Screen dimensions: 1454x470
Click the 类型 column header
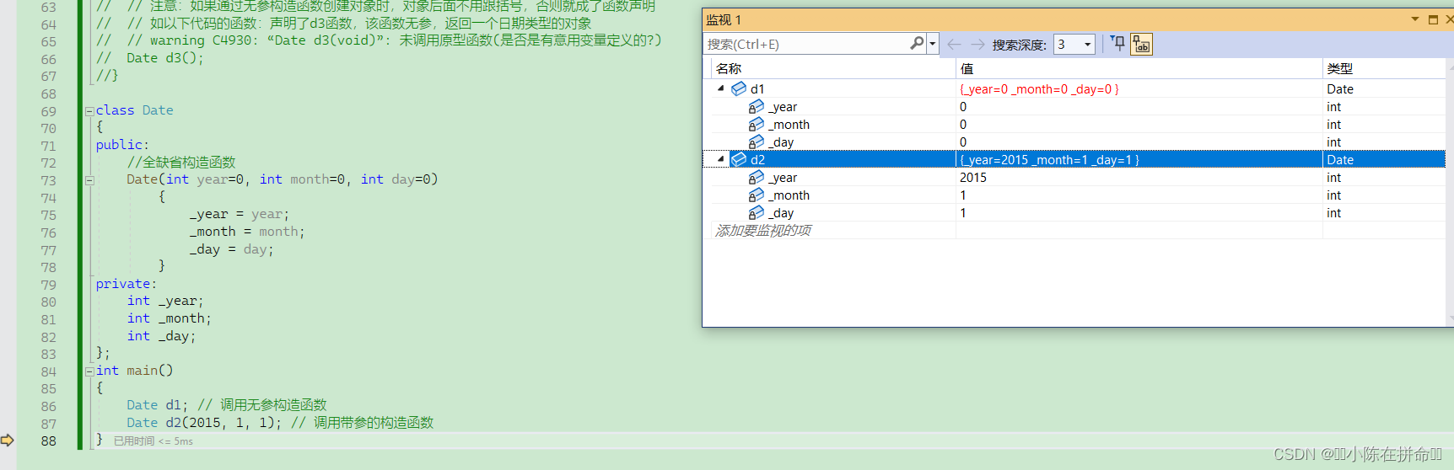point(1384,68)
